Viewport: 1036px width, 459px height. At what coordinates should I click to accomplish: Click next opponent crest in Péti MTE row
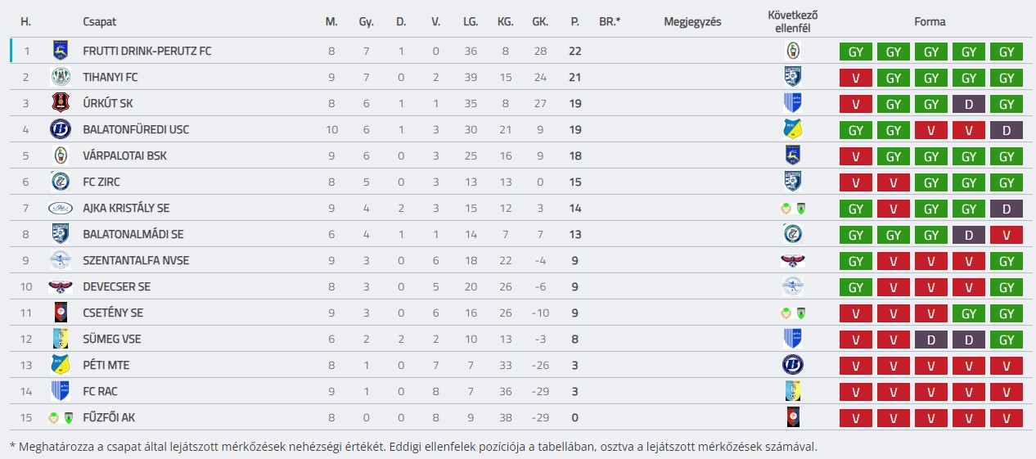coord(792,365)
